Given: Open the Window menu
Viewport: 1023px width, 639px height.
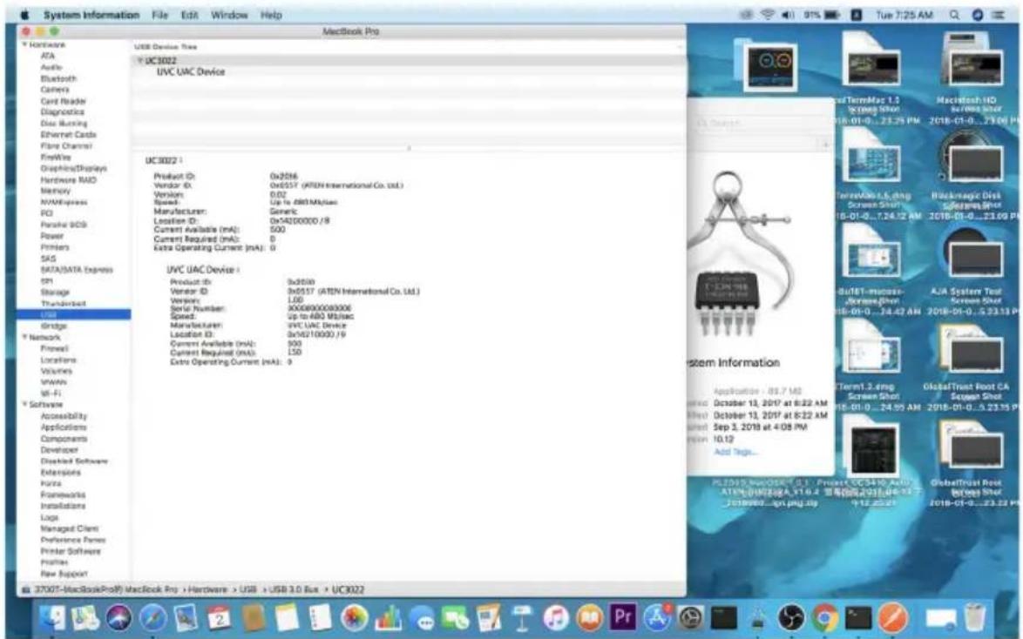Looking at the screenshot, I should [229, 14].
